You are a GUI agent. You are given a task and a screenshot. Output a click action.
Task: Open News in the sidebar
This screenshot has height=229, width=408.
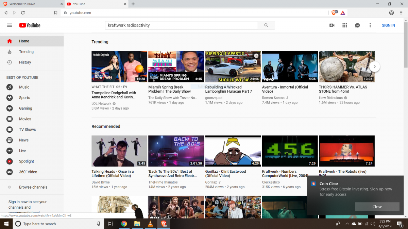click(x=32, y=140)
